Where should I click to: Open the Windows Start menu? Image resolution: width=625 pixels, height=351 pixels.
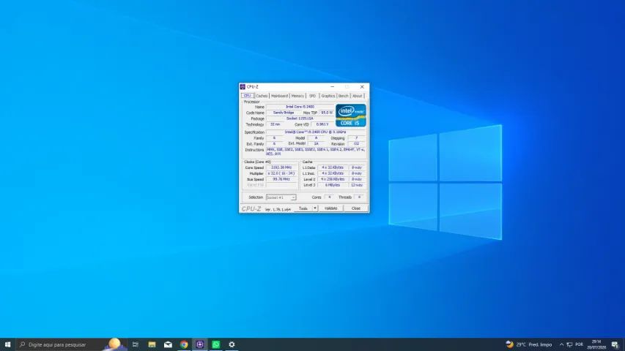[7, 344]
